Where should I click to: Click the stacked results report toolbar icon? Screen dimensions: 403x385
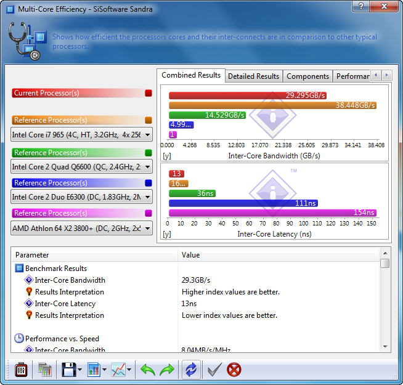tap(45, 370)
